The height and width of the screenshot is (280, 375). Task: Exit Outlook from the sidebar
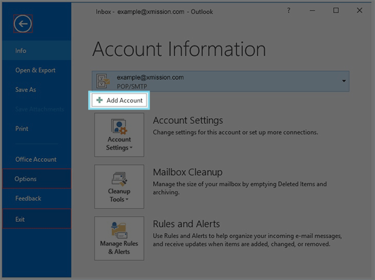coord(37,219)
